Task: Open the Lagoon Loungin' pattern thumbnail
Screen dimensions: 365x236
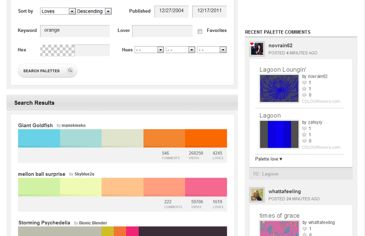Action: coord(279,88)
